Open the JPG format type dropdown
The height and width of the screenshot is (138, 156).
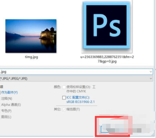click(76, 79)
